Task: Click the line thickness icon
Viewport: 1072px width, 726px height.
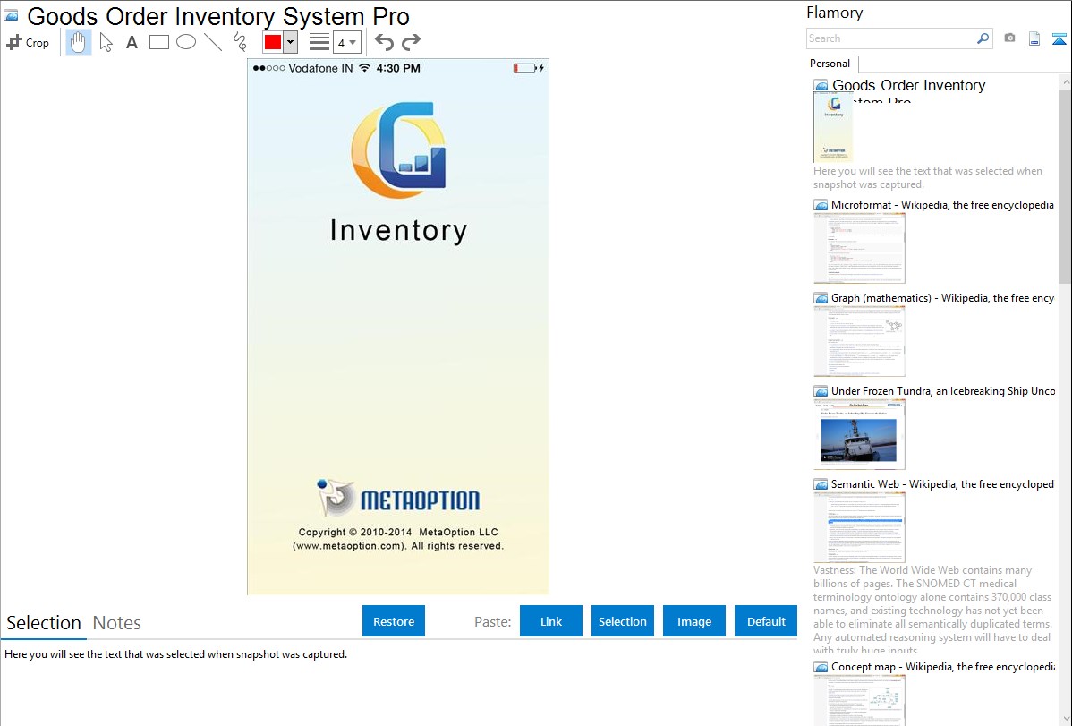Action: click(x=319, y=42)
